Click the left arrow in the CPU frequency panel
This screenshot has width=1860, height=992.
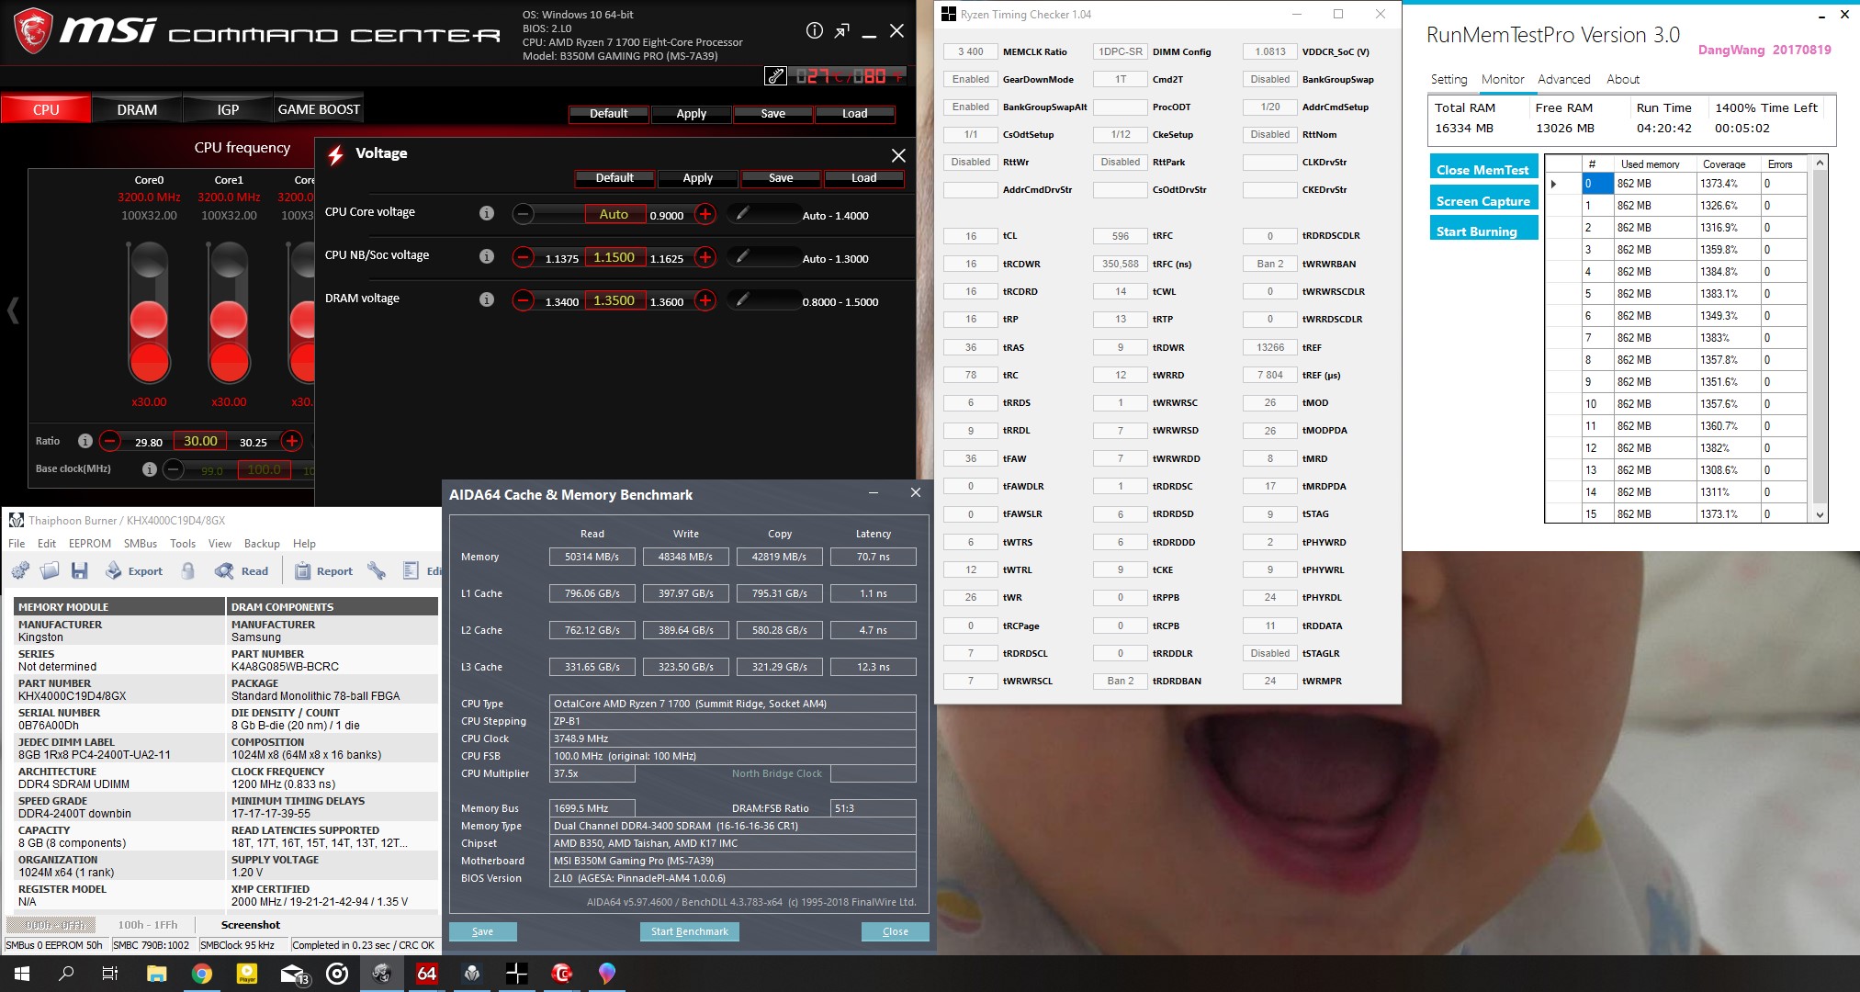coord(13,310)
